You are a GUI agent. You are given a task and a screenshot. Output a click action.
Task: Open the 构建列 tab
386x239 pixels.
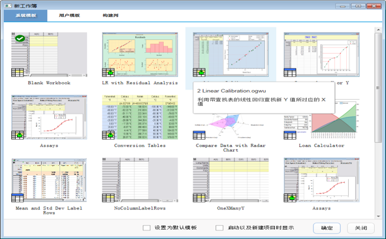click(110, 16)
